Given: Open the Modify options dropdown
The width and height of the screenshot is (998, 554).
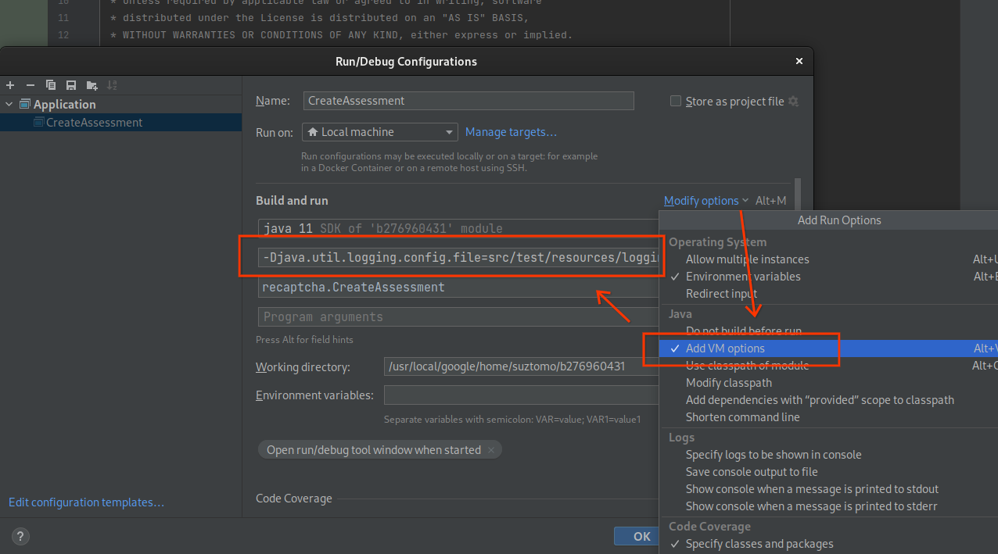Looking at the screenshot, I should (x=702, y=200).
